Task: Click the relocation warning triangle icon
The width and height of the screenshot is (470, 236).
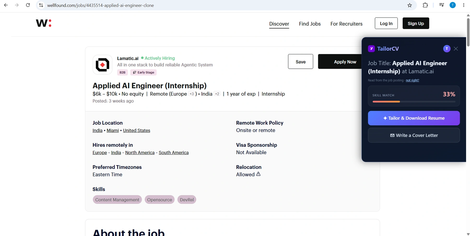Action: 258,174
